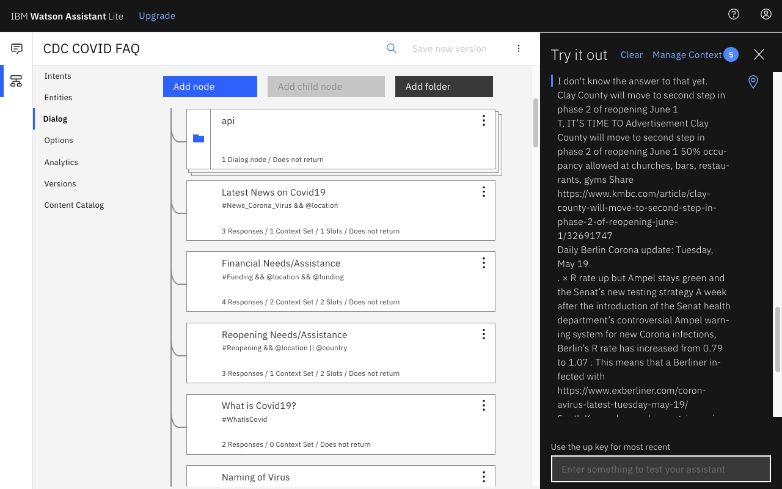Click the Try it out panel scrollbar

[x=778, y=339]
